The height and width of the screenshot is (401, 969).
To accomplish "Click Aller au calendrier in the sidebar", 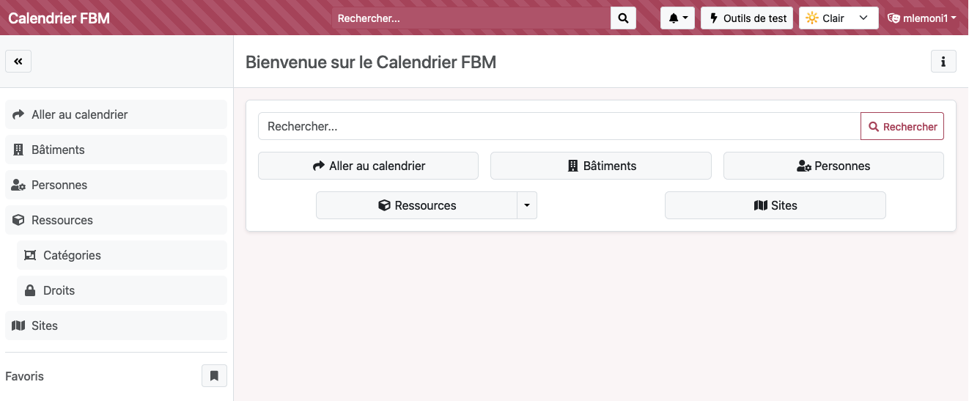I will point(116,114).
